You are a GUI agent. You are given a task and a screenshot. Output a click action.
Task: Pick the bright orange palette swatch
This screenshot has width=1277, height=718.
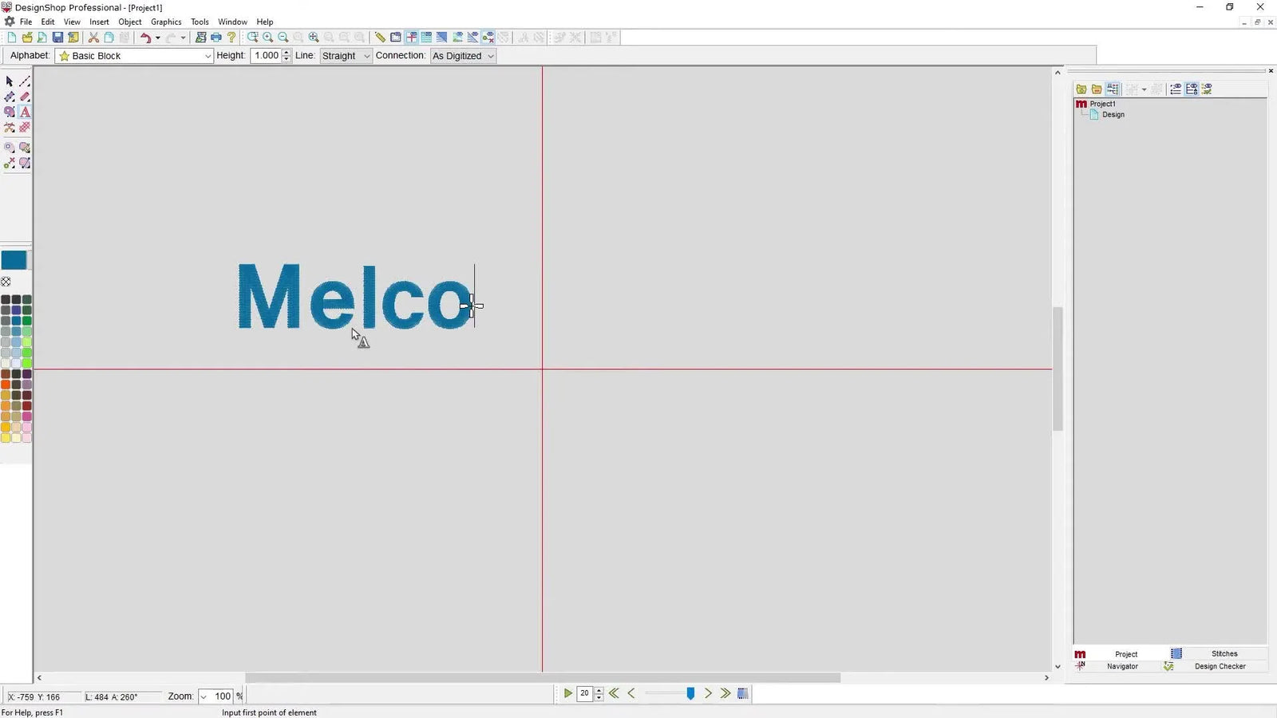coord(6,385)
